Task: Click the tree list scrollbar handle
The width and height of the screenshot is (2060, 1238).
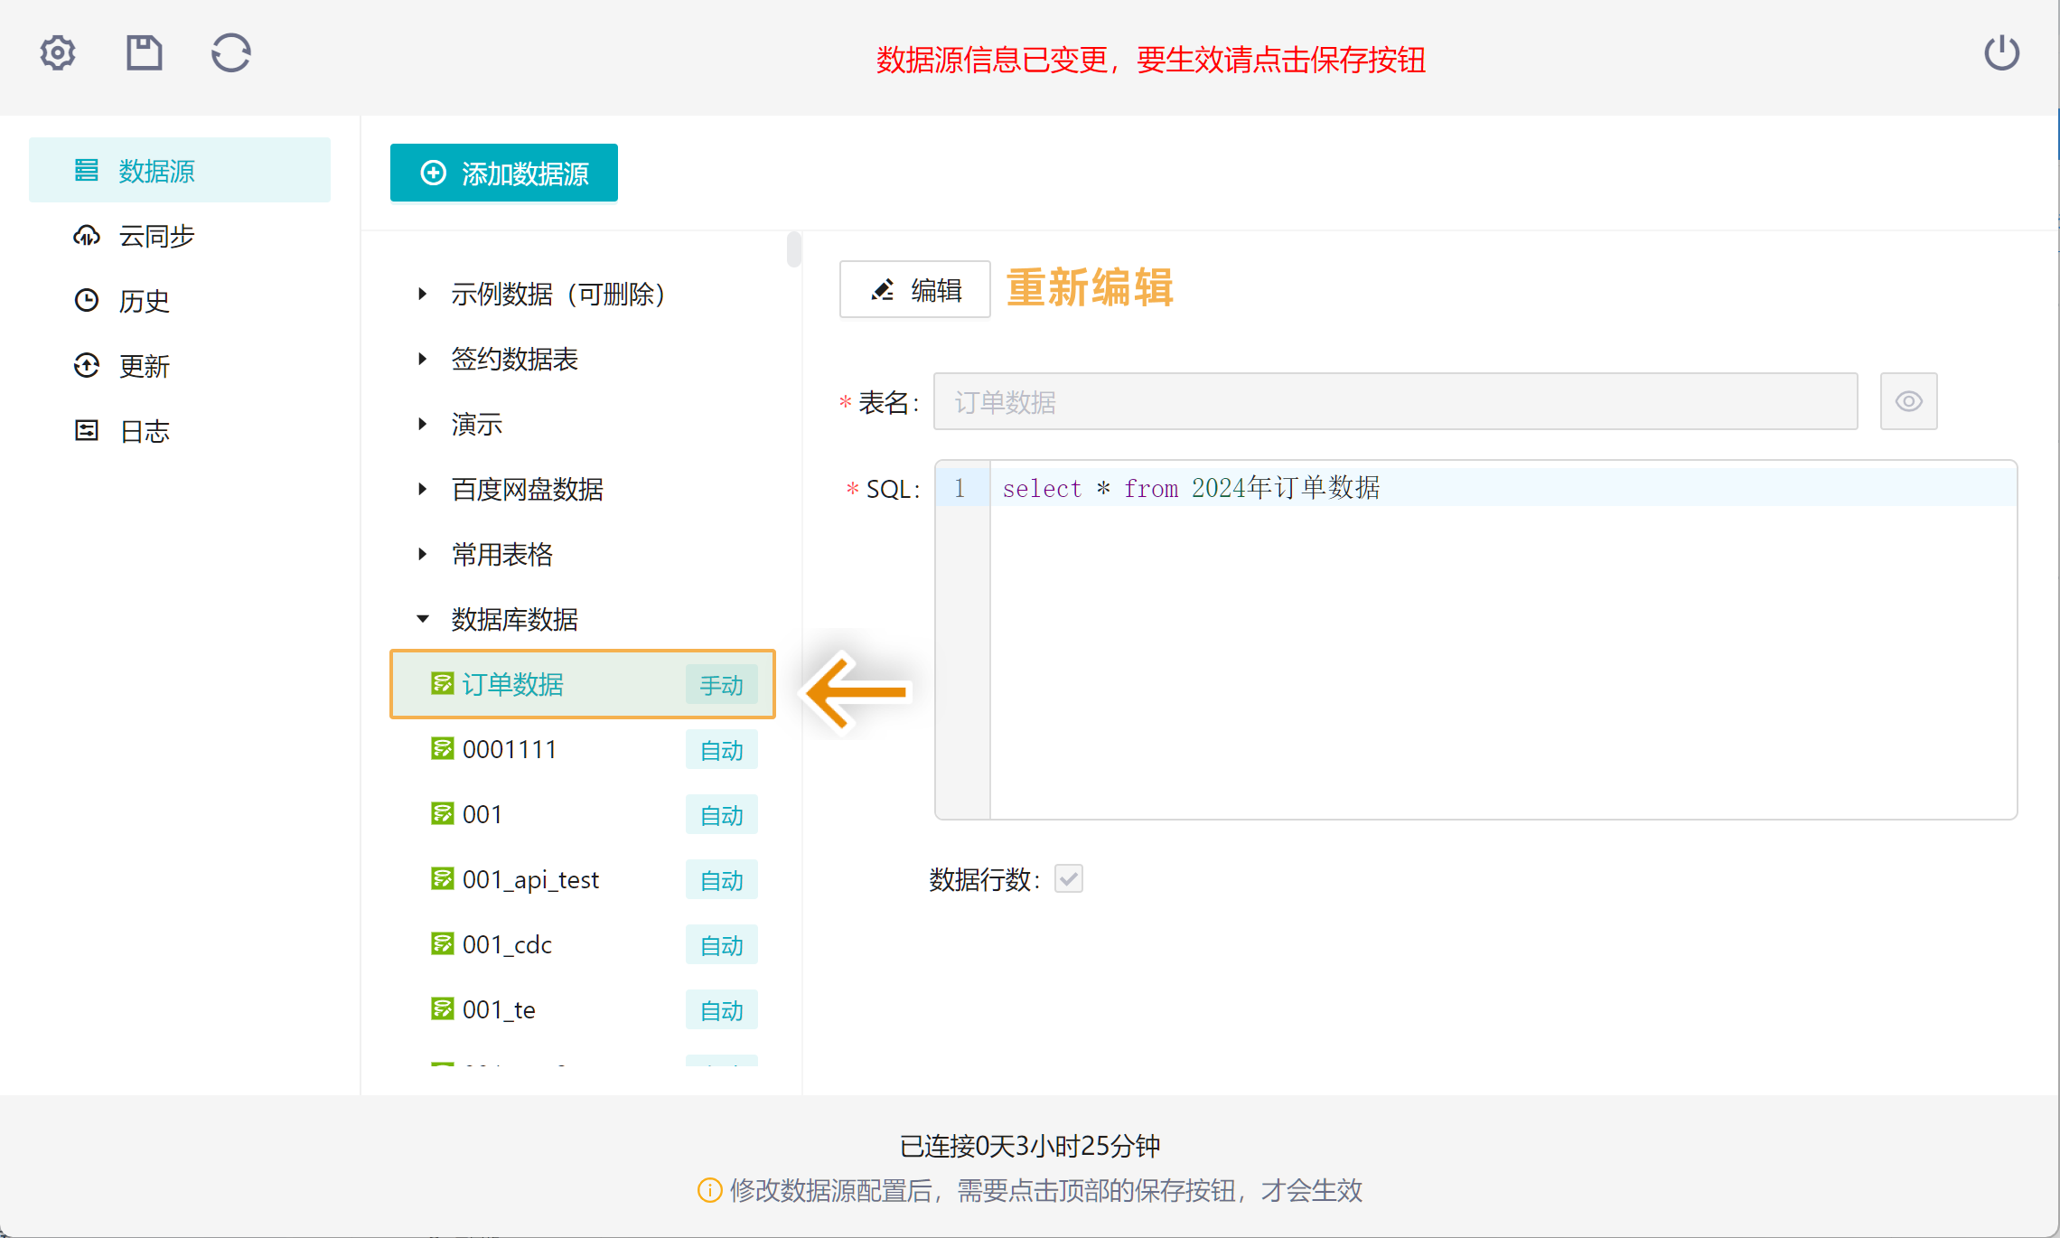Action: 793,249
